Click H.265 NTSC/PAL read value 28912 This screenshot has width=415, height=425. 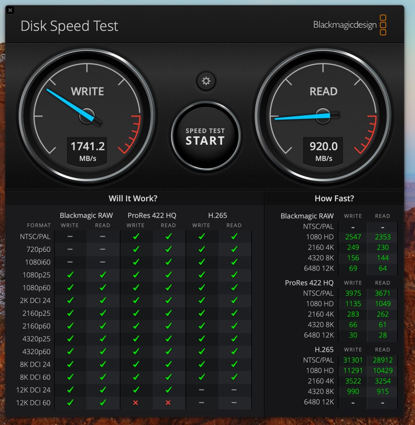tap(383, 360)
